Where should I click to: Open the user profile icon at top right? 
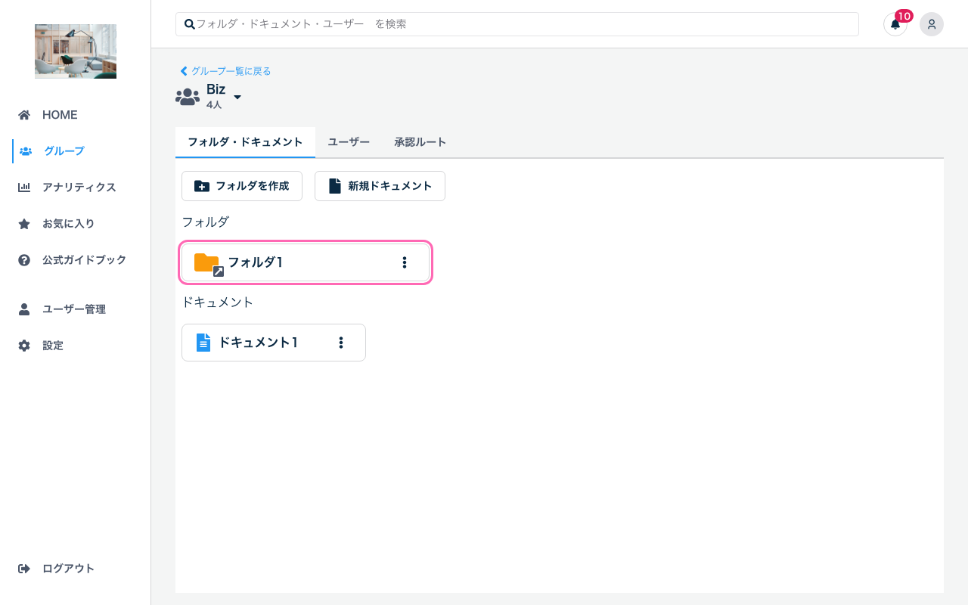(x=931, y=24)
